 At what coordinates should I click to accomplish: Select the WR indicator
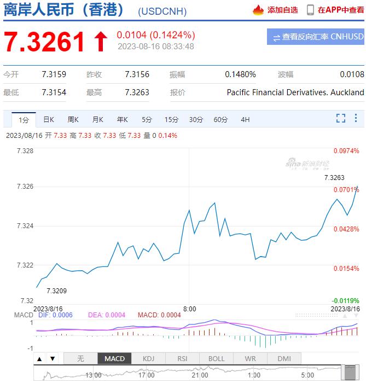coord(250,359)
